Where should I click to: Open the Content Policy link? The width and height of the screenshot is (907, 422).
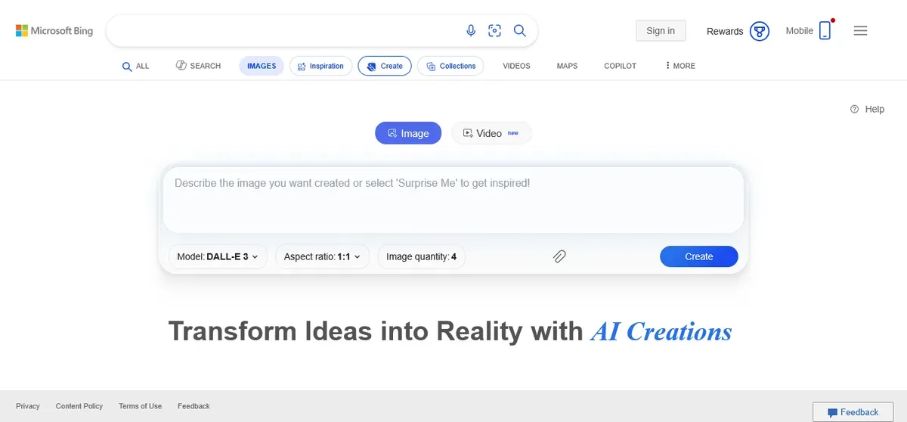[x=79, y=406]
